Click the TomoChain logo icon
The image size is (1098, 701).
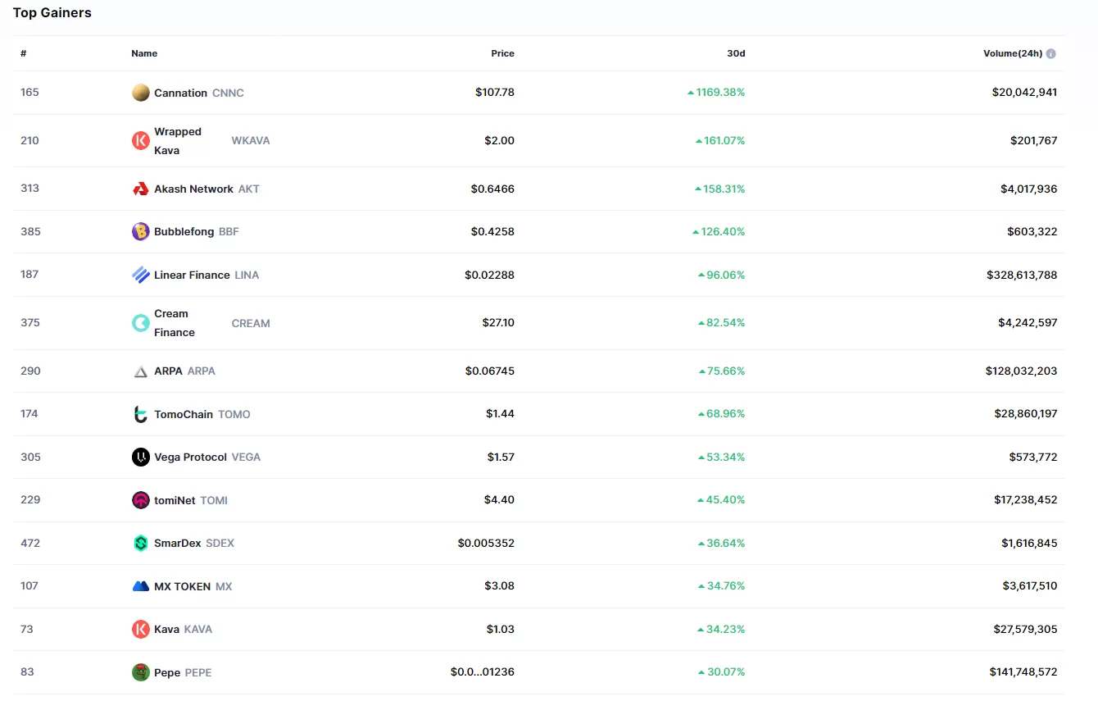click(140, 414)
